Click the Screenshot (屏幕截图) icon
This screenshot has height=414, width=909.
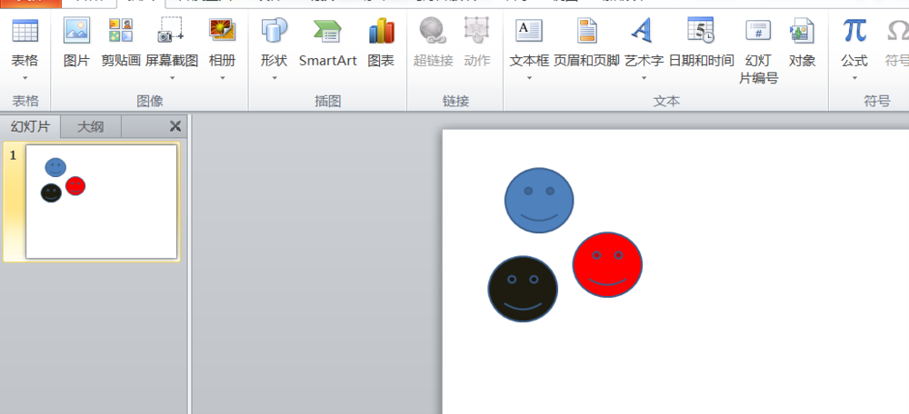coord(172,30)
